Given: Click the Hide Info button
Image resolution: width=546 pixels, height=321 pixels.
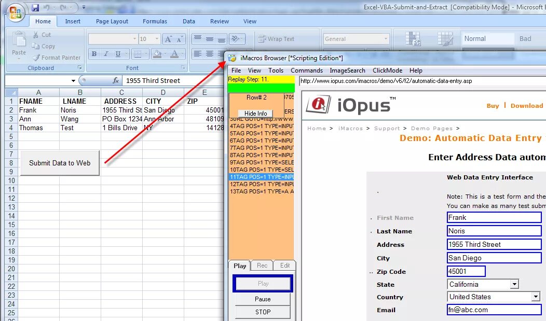Looking at the screenshot, I should click(x=255, y=114).
